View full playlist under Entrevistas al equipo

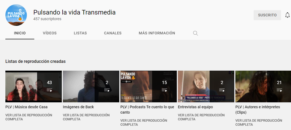pos(201,117)
